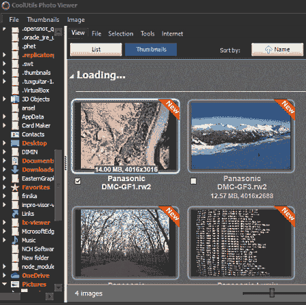Click folder tree scroll down arrow
The width and height of the screenshot is (306, 305).
58,287
